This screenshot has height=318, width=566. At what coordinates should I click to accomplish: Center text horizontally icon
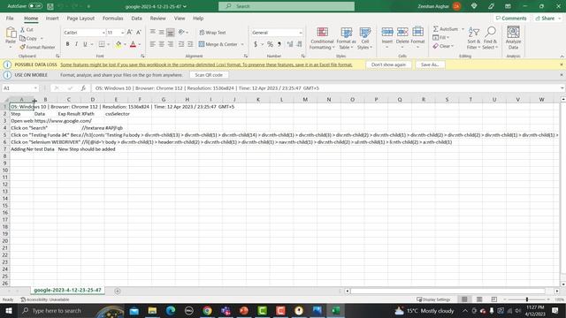pos(161,44)
